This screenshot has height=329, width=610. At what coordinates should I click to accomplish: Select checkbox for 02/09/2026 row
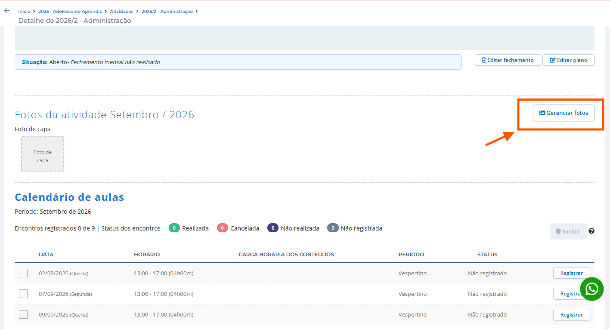tap(23, 273)
